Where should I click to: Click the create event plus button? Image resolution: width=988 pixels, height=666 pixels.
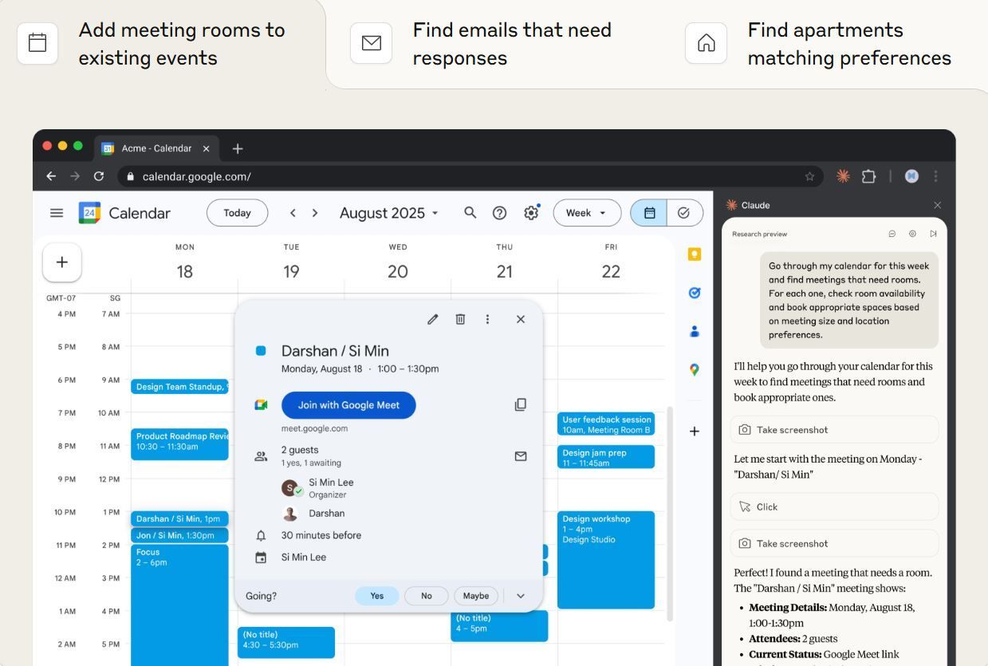click(x=62, y=262)
